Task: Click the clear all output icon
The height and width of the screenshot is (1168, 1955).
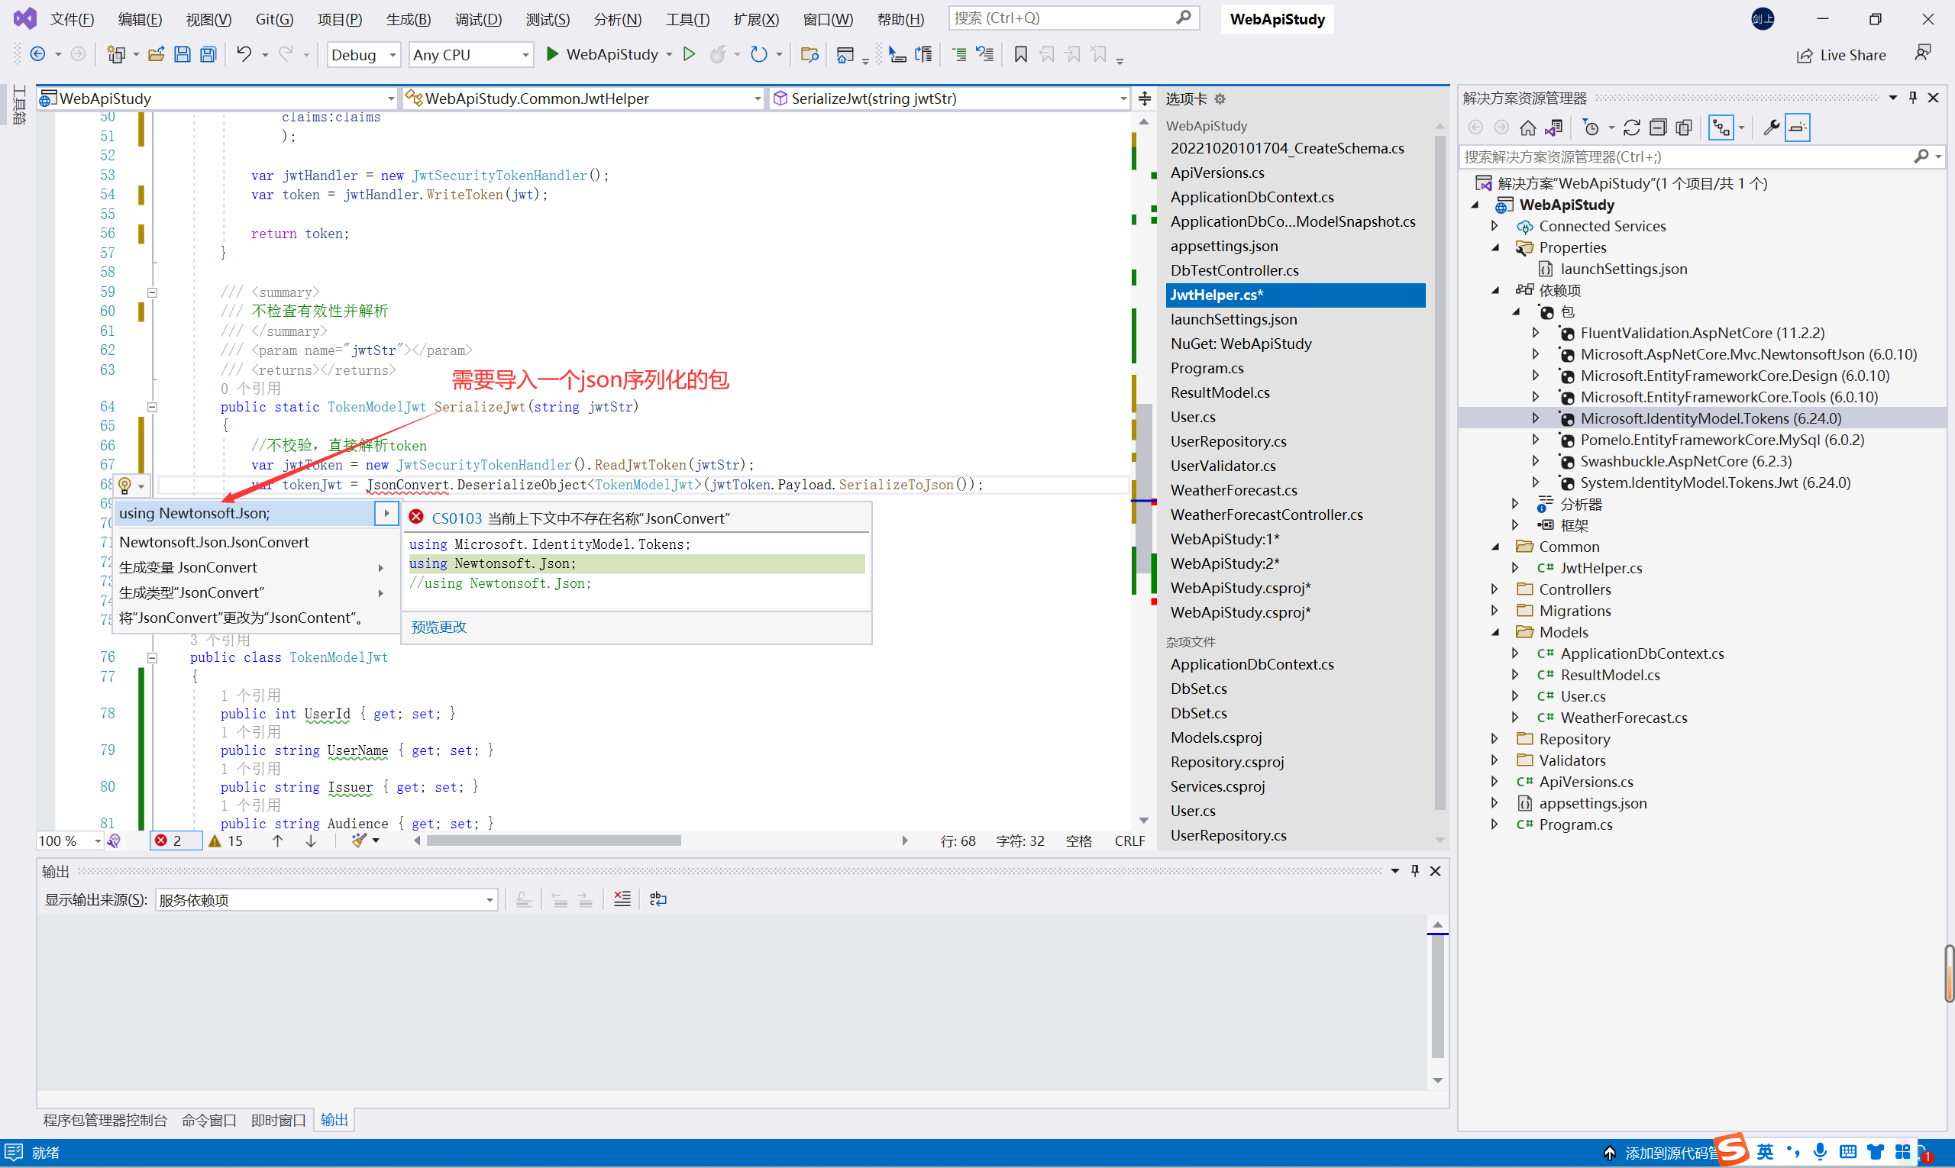Action: (622, 899)
